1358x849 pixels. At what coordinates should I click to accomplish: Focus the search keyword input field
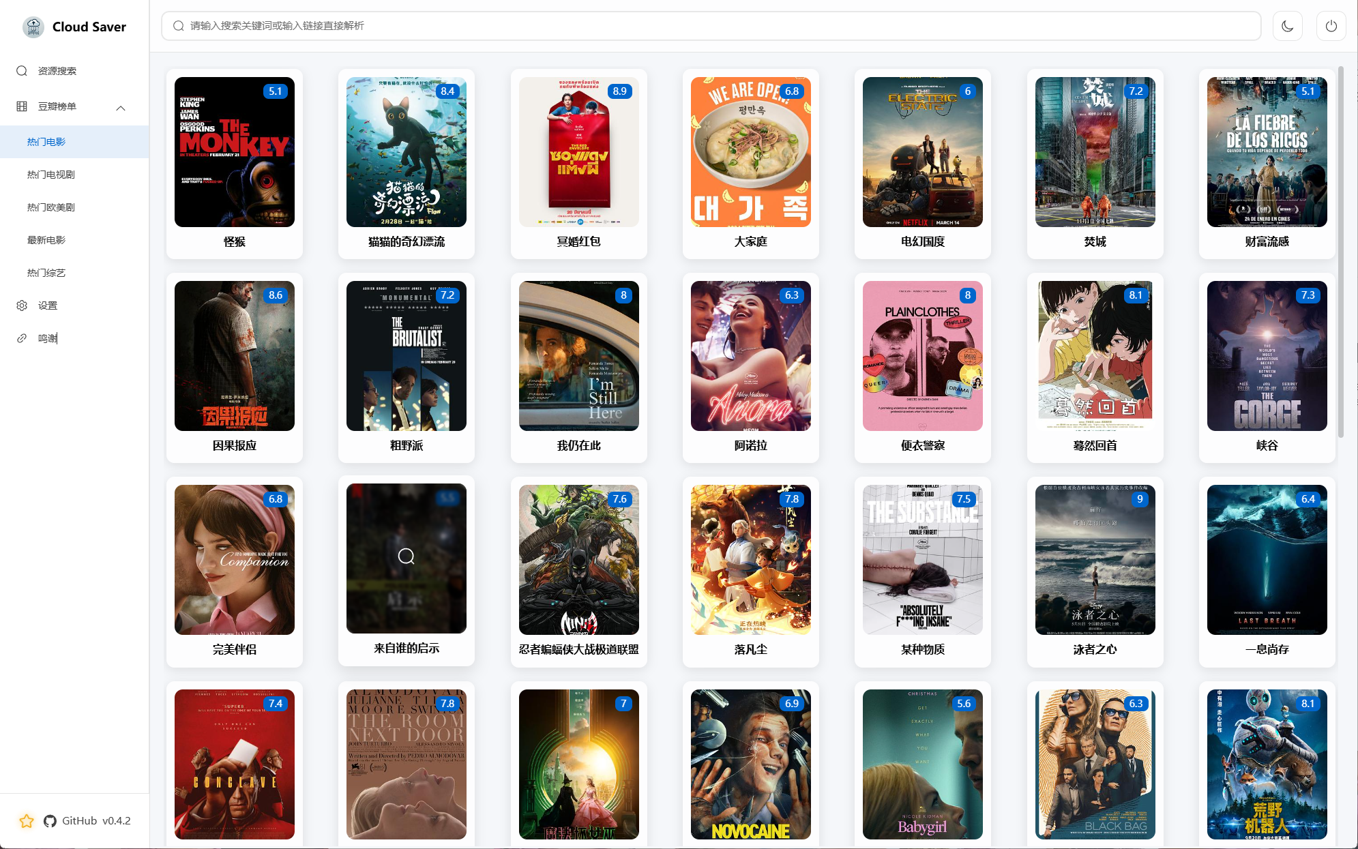(711, 26)
